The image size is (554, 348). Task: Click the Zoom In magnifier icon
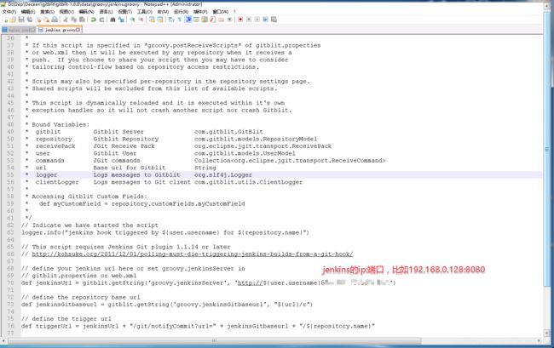(x=132, y=20)
